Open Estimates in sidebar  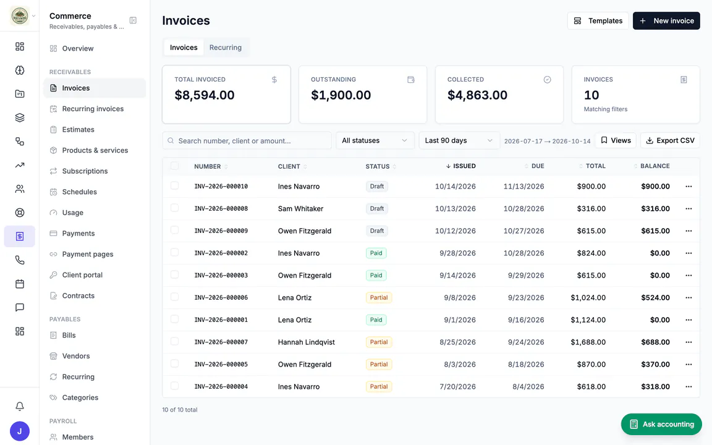(95, 130)
